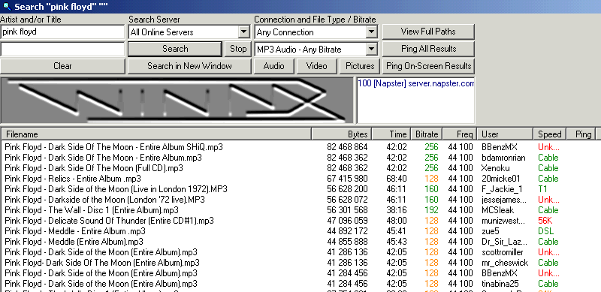Image resolution: width=601 pixels, height=292 pixels.
Task: Click user name 20micke01
Action: coord(501,179)
